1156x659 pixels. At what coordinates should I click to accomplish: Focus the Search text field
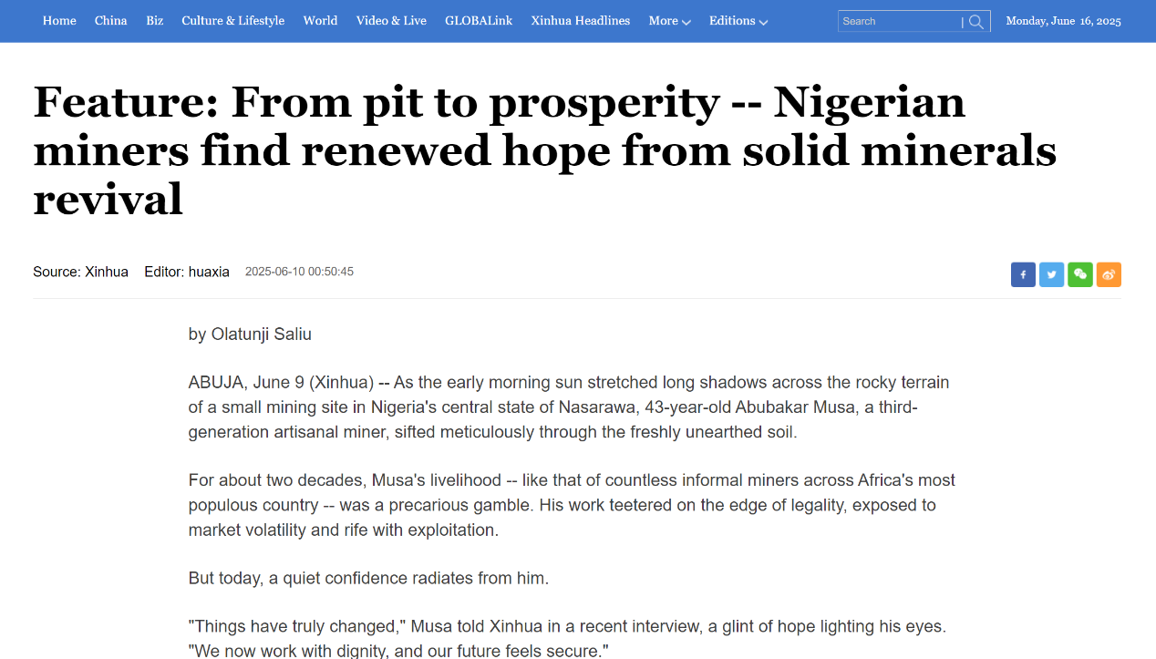[898, 21]
